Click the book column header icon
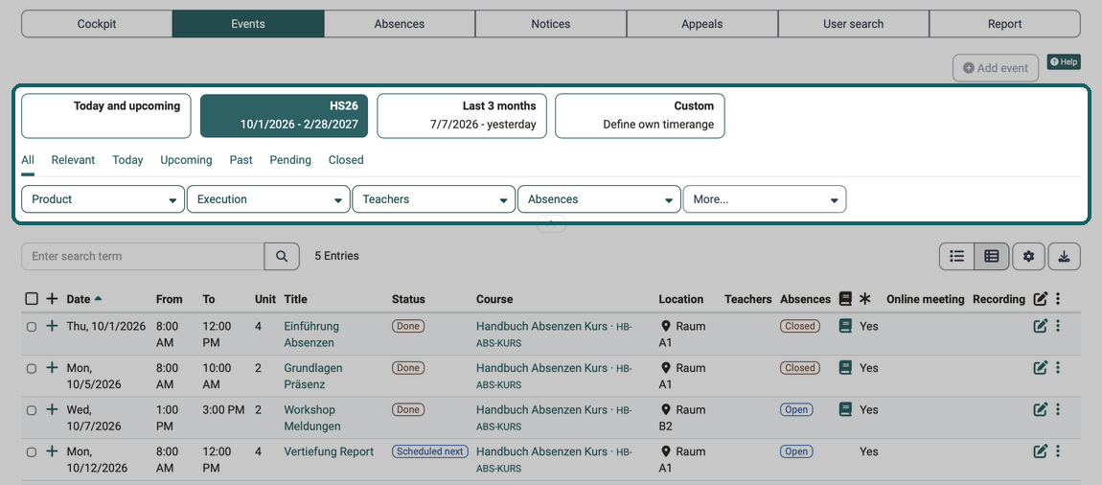Image resolution: width=1102 pixels, height=485 pixels. [845, 299]
